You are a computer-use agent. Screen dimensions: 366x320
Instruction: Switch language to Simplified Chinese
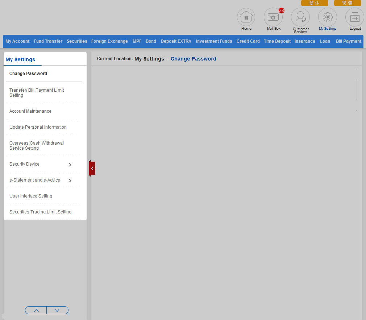pos(314,3)
